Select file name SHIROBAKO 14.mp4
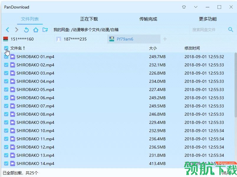 click(35, 163)
